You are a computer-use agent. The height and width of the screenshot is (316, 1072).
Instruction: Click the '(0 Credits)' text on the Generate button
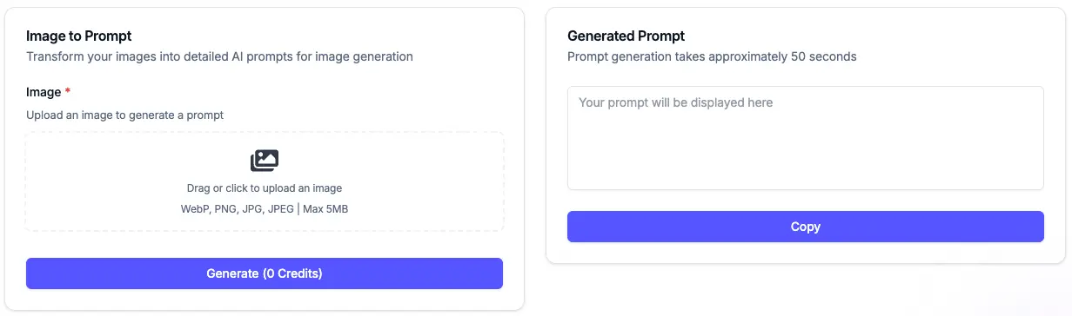pyautogui.click(x=292, y=273)
